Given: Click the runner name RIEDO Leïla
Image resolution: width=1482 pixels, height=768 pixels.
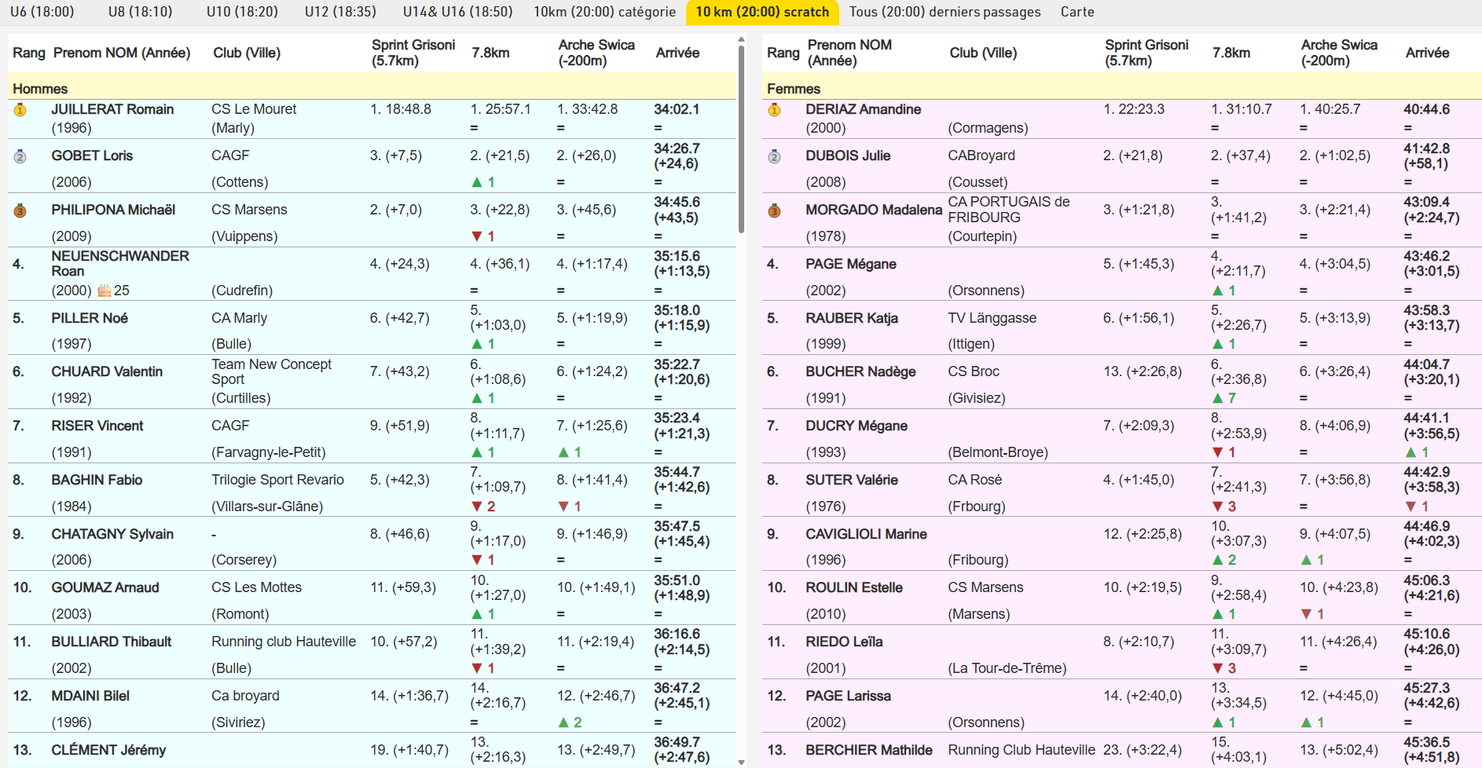Looking at the screenshot, I should point(844,642).
